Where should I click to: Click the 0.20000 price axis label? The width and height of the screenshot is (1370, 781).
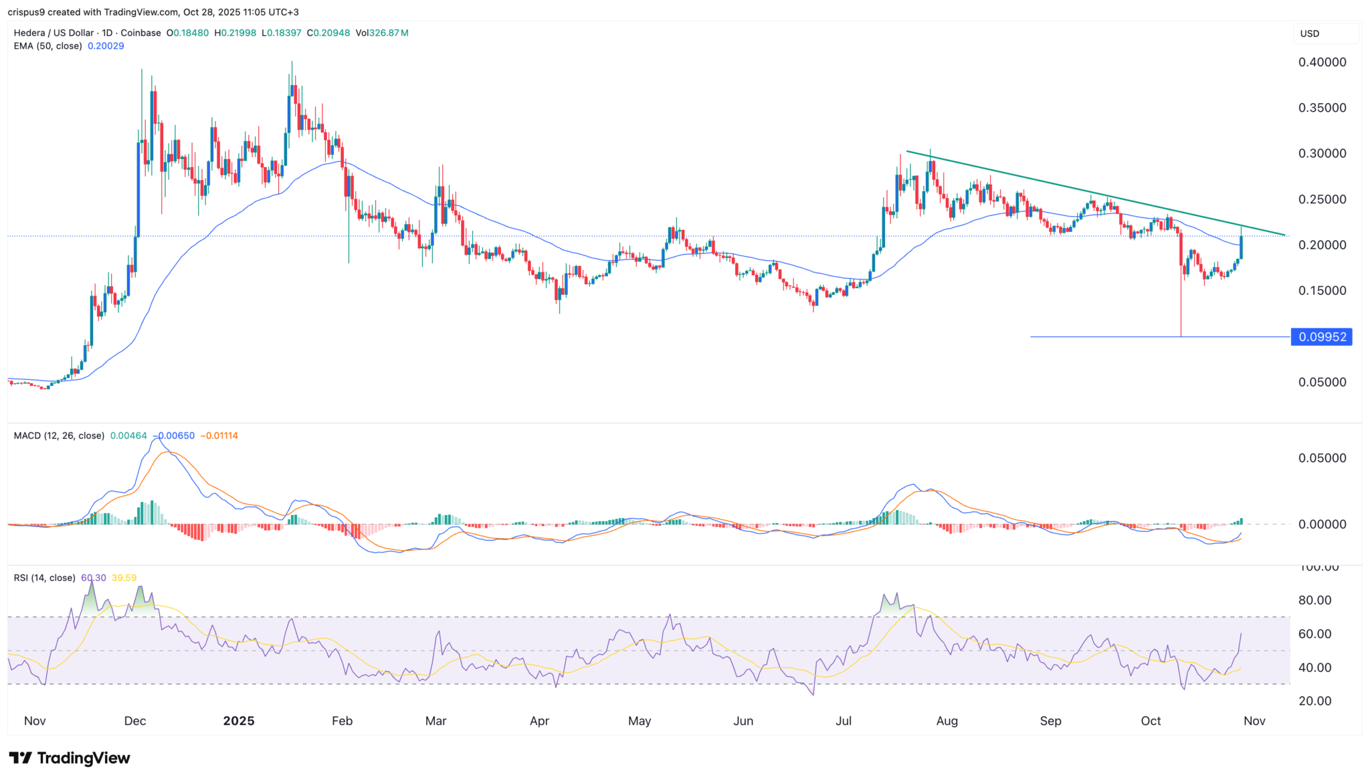pos(1322,245)
